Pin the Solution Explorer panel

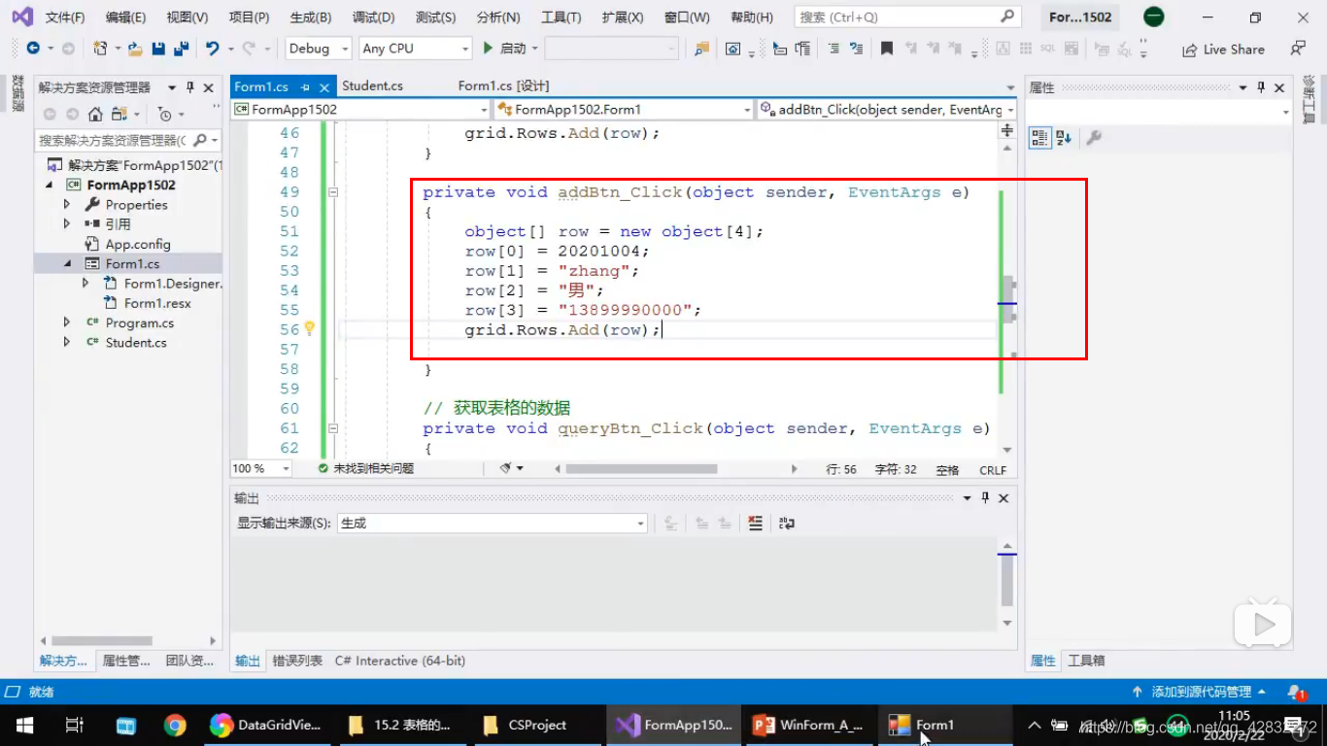click(x=190, y=87)
